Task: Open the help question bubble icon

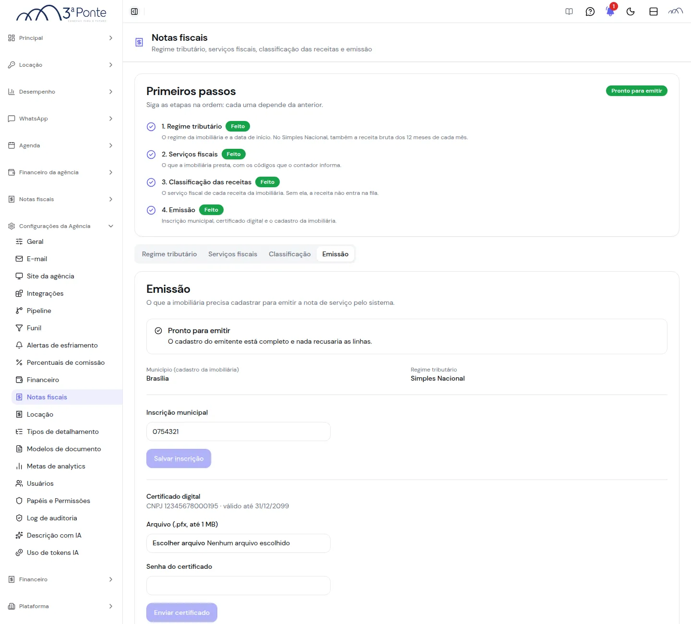Action: [x=590, y=12]
